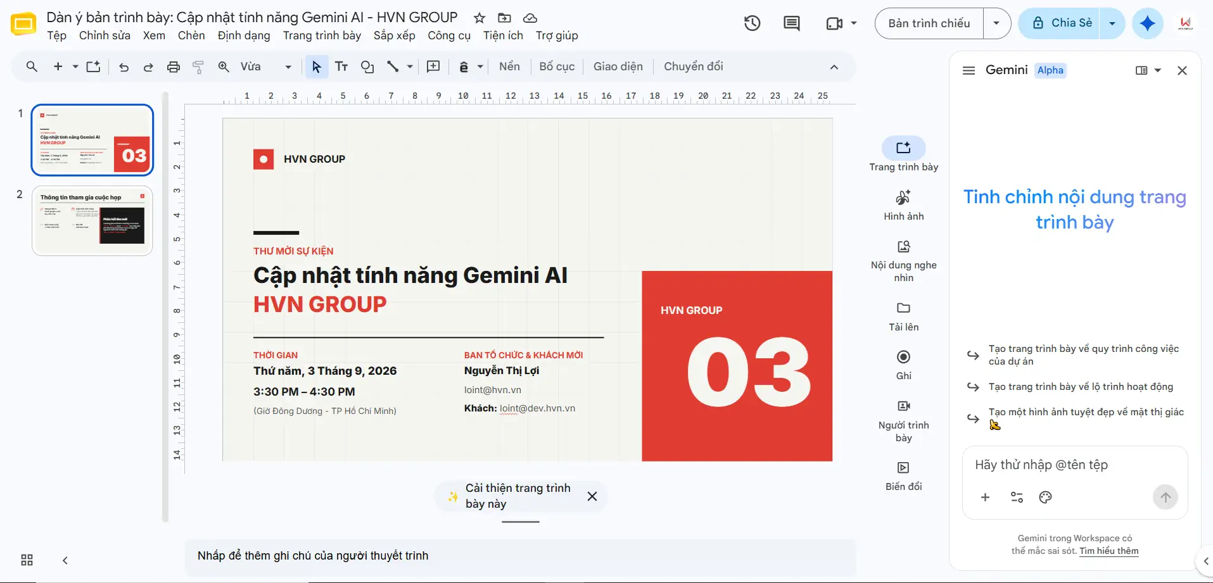Follow the Tìm hiểu thêm link
The width and height of the screenshot is (1213, 583).
click(1108, 551)
